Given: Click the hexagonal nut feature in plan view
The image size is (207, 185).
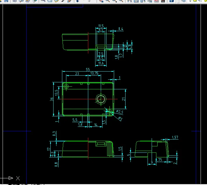Looking at the screenshot, I should click(101, 99).
